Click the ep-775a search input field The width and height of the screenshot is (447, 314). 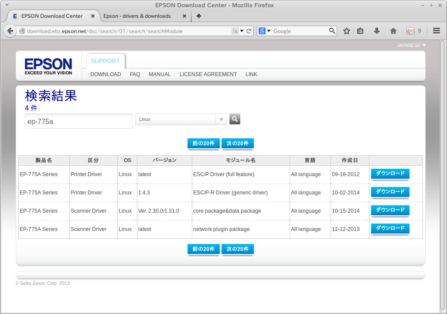(78, 121)
